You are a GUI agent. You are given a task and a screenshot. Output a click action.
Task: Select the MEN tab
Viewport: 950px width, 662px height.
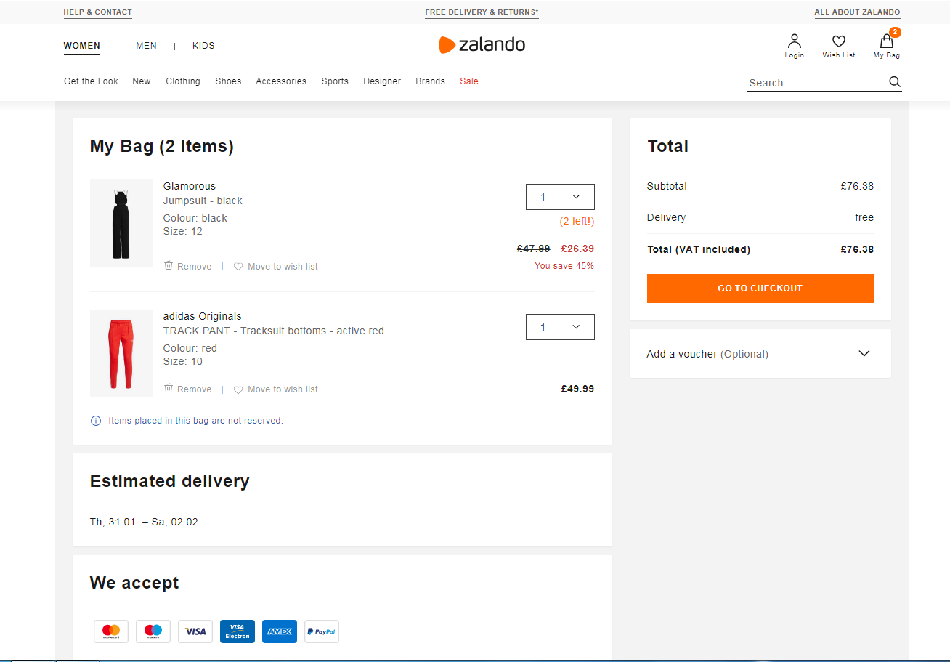tap(146, 46)
